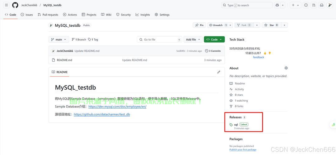Open About section settings gear
Viewport: 336px width, 155px height.
[x=286, y=68]
